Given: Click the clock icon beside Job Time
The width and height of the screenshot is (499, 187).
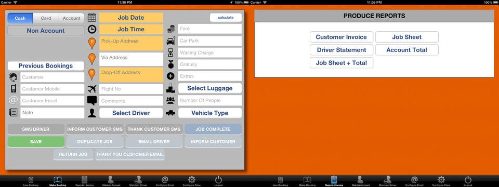Looking at the screenshot, I should tap(92, 29).
